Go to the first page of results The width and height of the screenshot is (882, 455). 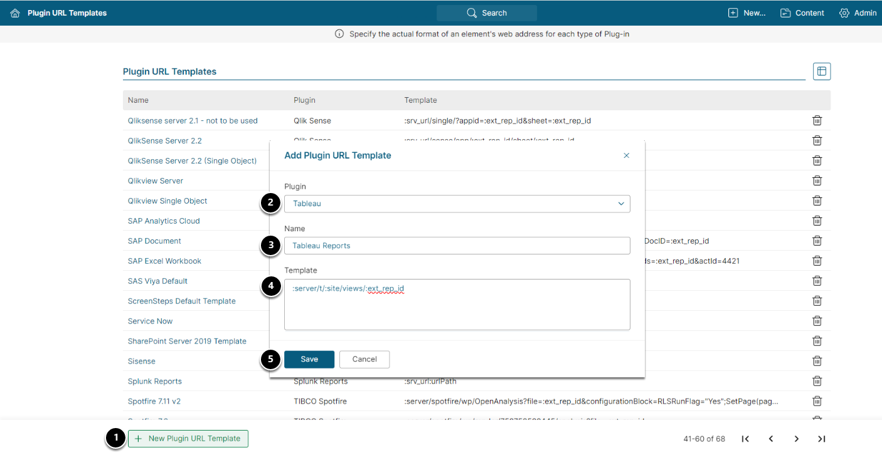[x=745, y=439]
